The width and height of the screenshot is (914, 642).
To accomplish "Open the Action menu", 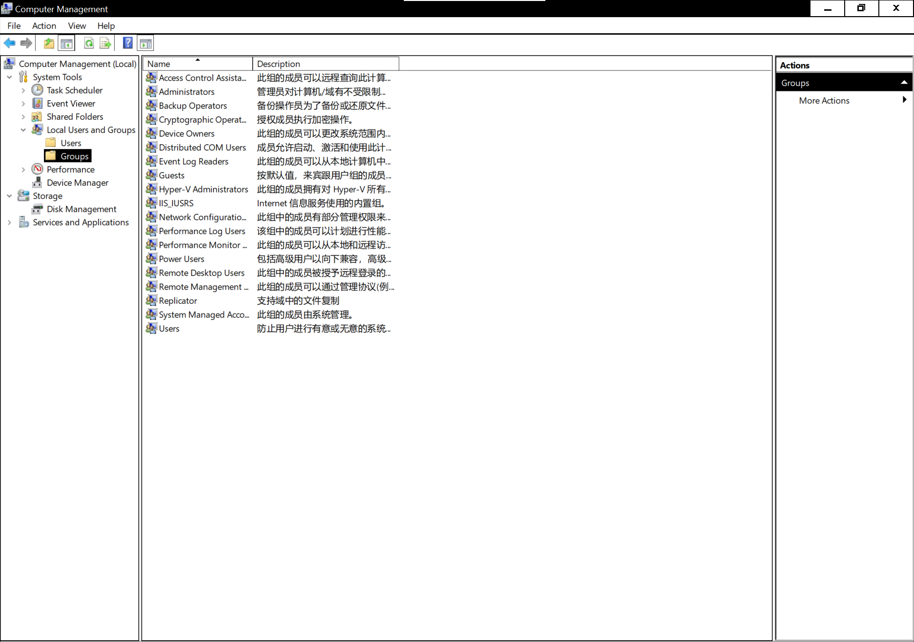I will point(44,26).
